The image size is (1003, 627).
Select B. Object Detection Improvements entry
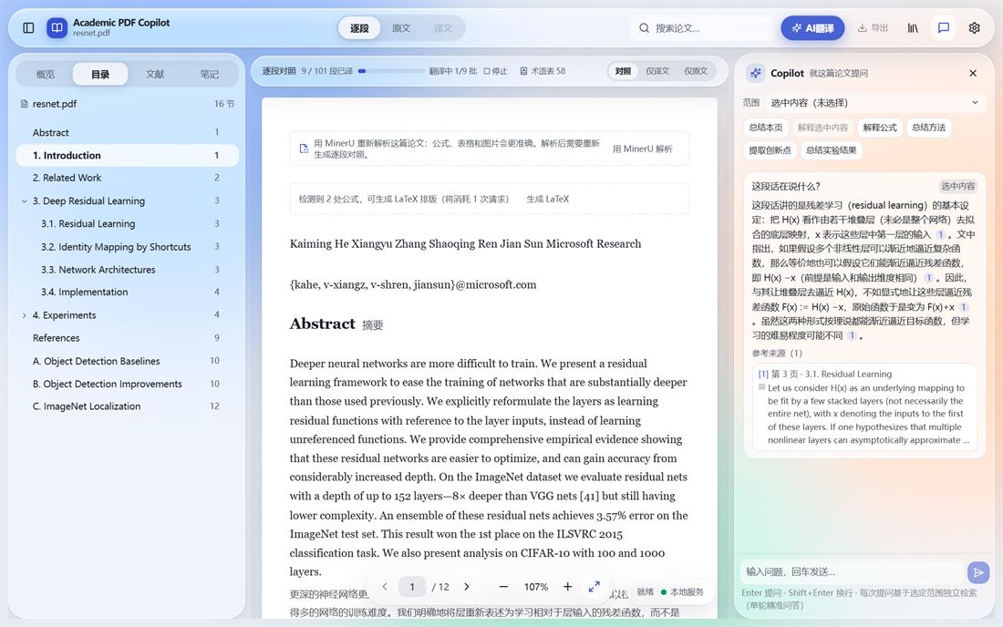[128, 384]
